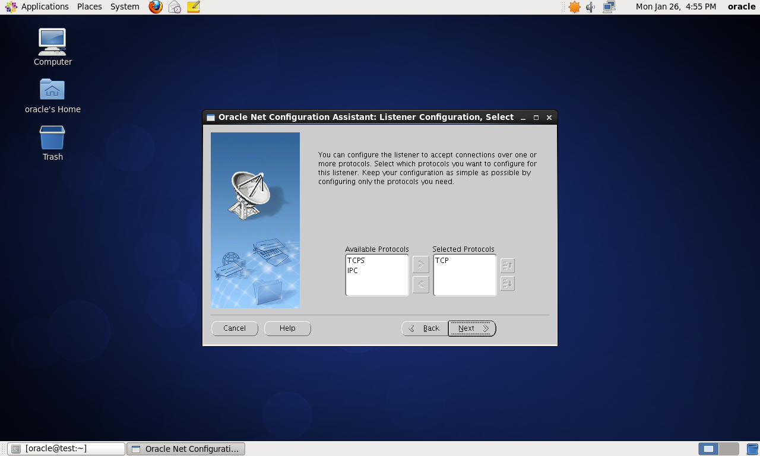Switch to the first workspace in the switcher
Image resolution: width=760 pixels, height=456 pixels.
pos(708,449)
